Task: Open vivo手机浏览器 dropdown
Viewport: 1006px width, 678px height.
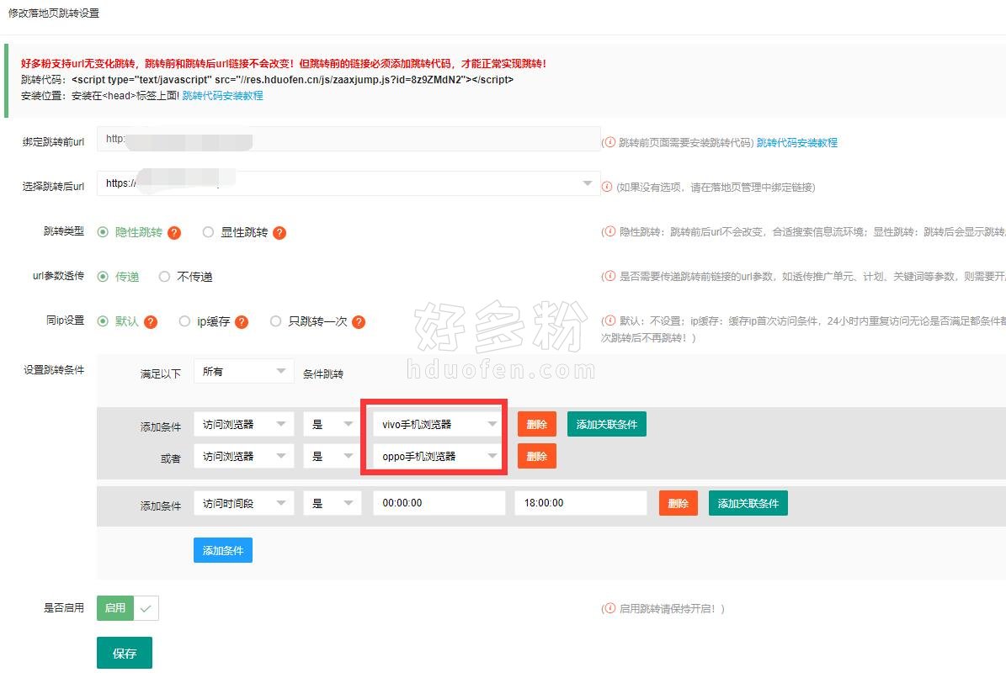Action: 439,424
